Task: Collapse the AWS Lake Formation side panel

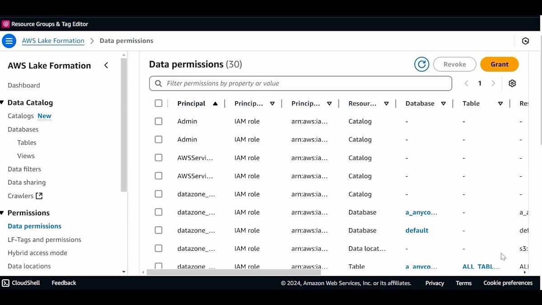Action: point(106,66)
